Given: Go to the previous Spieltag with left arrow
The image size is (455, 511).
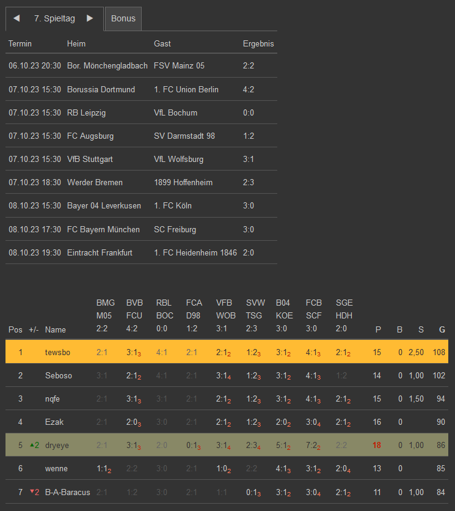Looking at the screenshot, I should click(x=16, y=18).
